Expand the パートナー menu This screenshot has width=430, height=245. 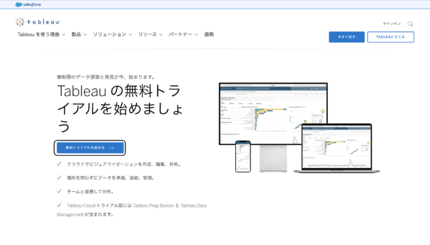point(183,34)
